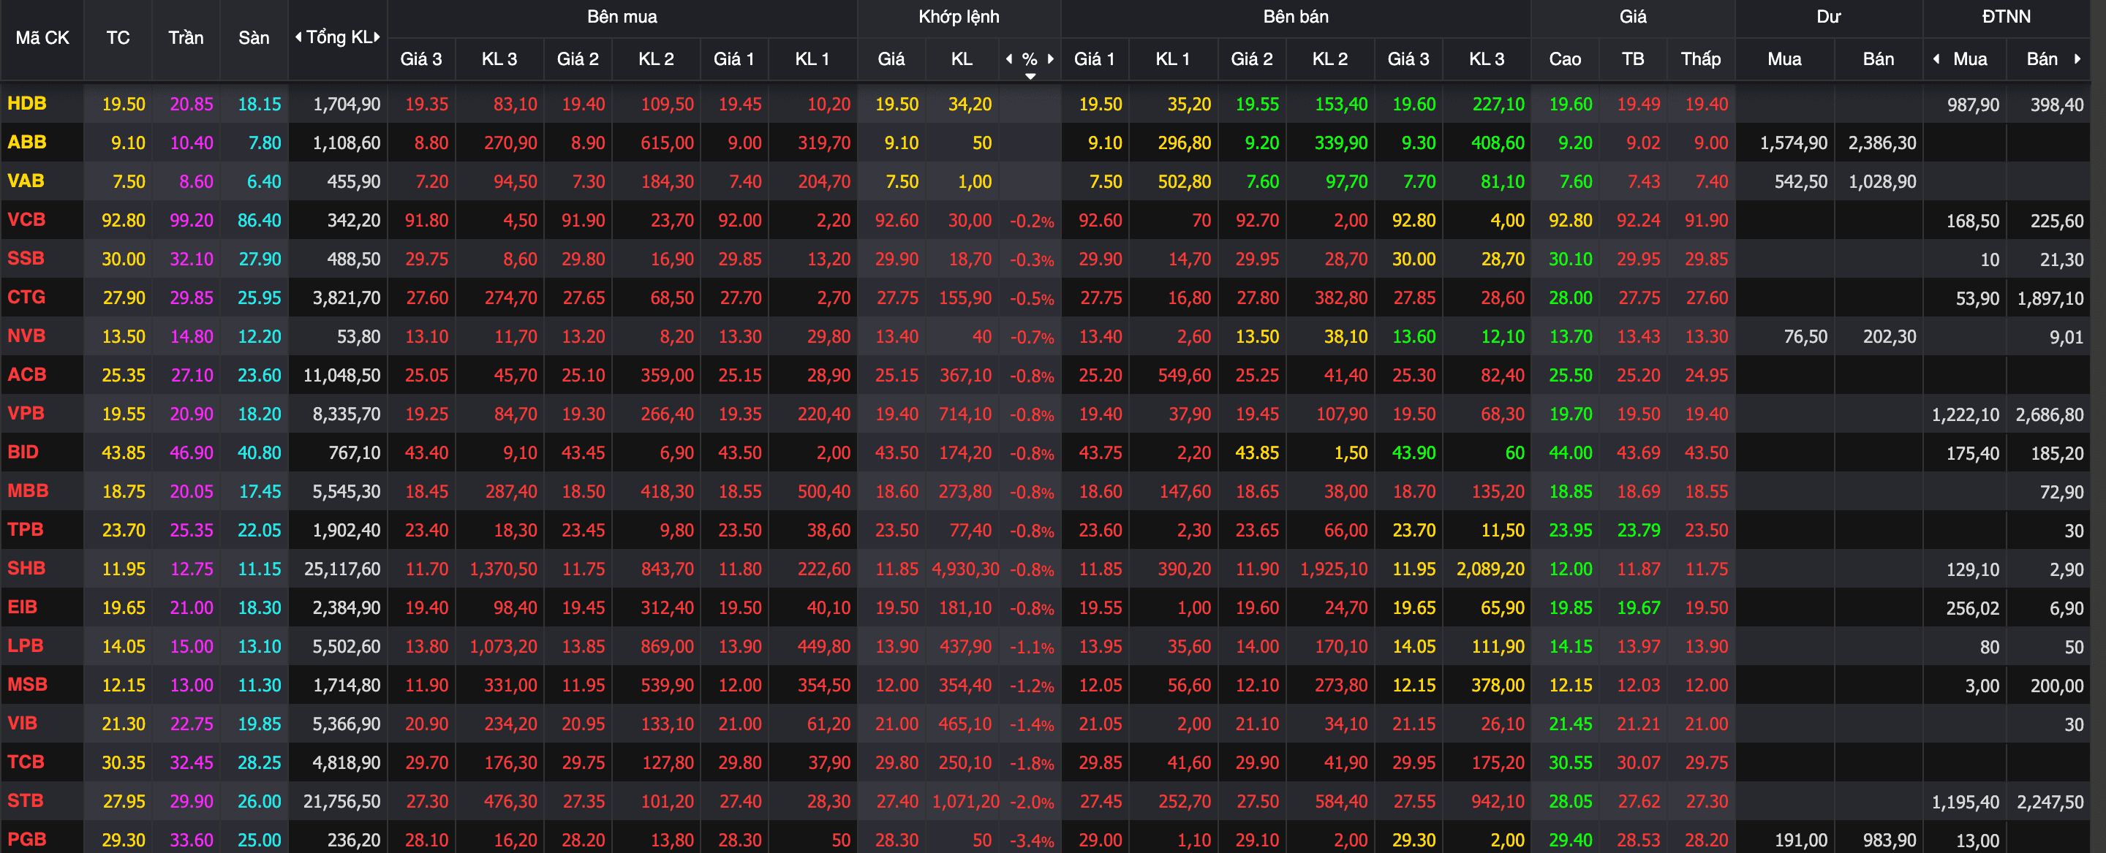The height and width of the screenshot is (853, 2106).
Task: Click left arrow beside Tổng KL header
Action: coord(298,37)
